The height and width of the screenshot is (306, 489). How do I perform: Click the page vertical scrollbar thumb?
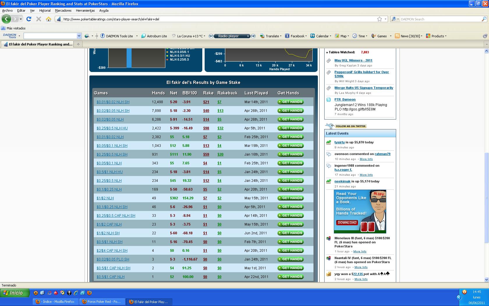(486, 198)
